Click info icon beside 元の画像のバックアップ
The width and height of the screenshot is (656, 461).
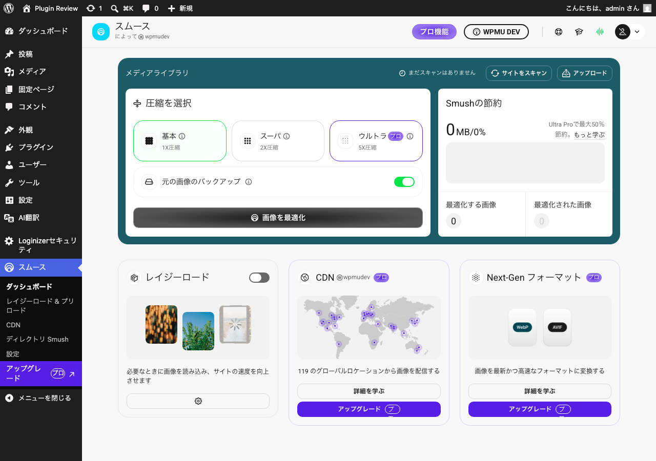pos(249,182)
